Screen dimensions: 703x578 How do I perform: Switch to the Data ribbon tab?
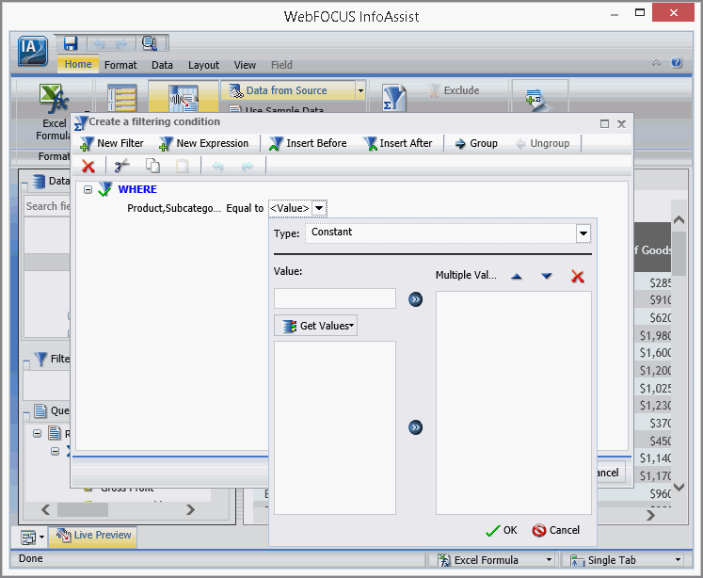point(162,65)
